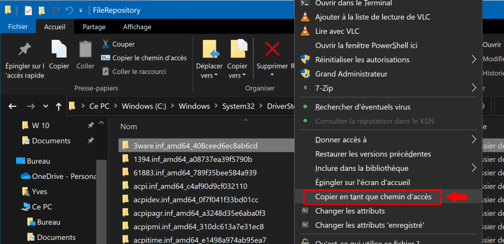The image size is (504, 244).
Task: Select folder acpipmi.inf_amd64_310dc613a7e31ec8
Action: (193, 227)
